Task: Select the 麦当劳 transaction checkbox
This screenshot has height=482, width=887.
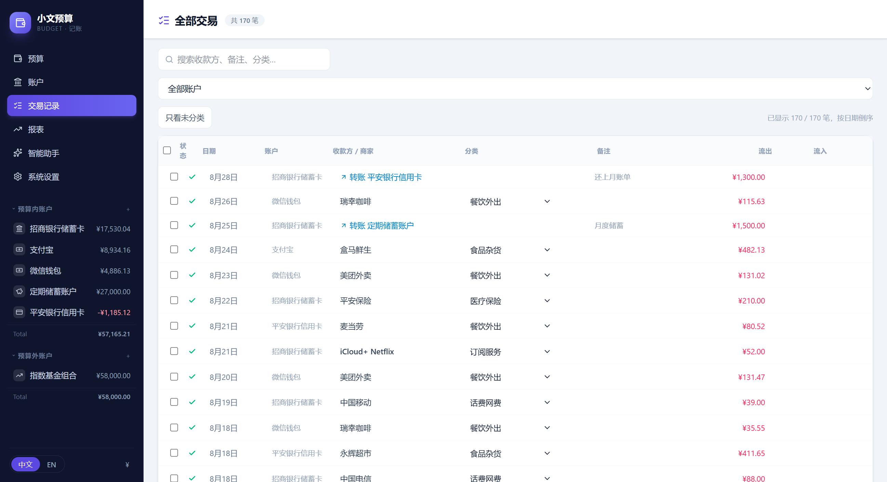Action: [x=174, y=326]
